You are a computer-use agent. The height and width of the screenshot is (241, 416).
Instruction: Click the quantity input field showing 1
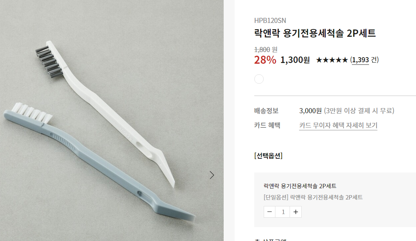(x=283, y=212)
